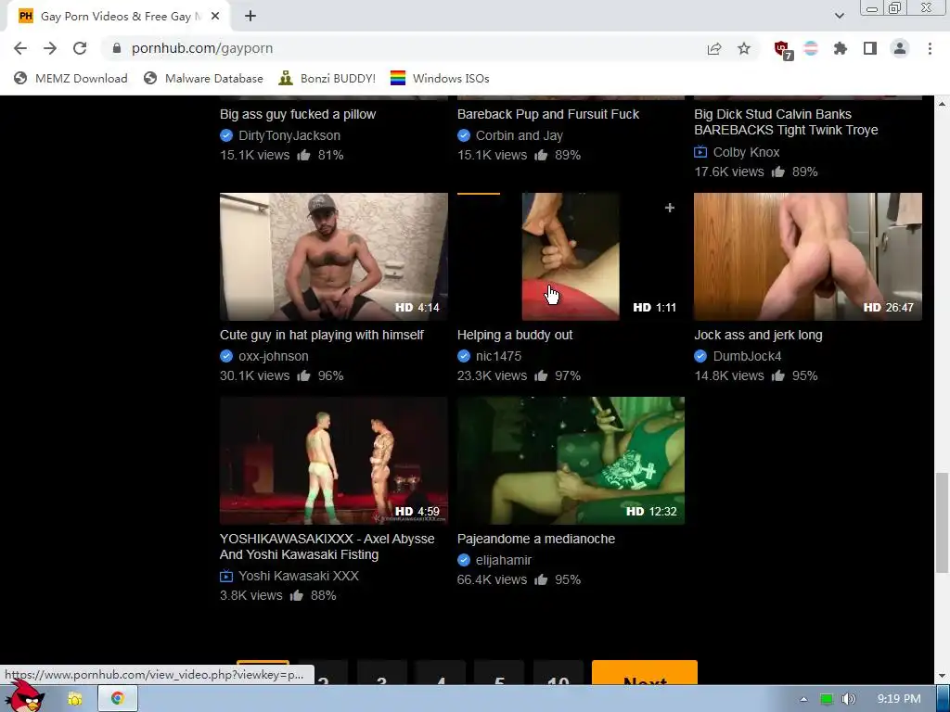Open the Start menu bird icon

(25, 697)
